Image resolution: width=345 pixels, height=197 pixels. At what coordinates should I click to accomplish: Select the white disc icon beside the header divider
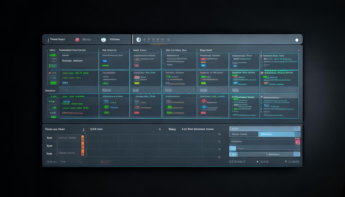139,40
